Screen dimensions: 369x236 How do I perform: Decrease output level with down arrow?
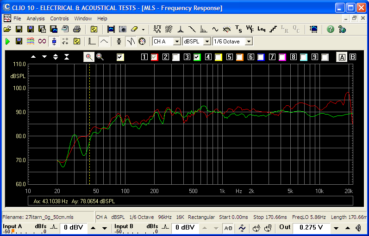[336, 228]
